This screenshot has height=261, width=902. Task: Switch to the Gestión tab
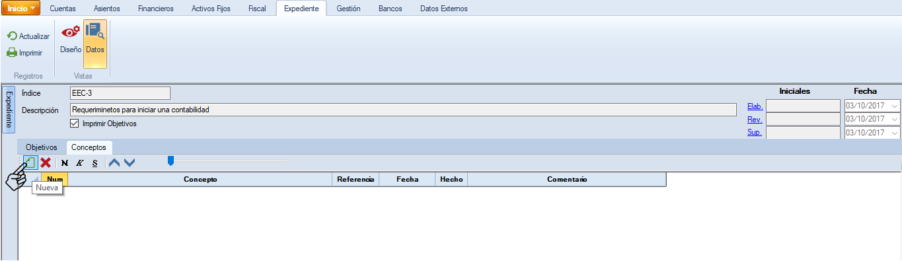[x=348, y=9]
